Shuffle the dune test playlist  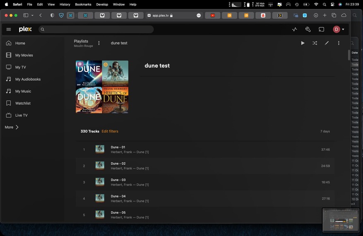[x=315, y=43]
